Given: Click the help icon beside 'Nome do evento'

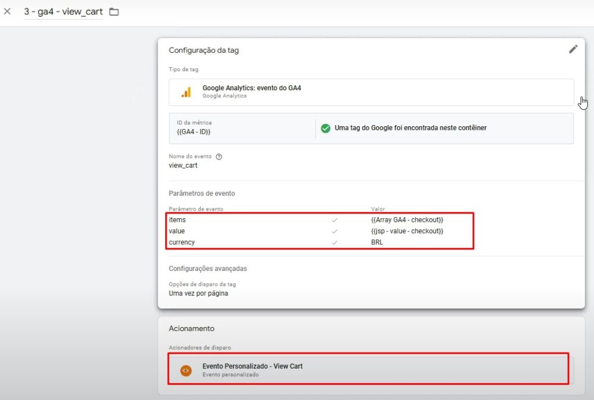Looking at the screenshot, I should coord(219,157).
